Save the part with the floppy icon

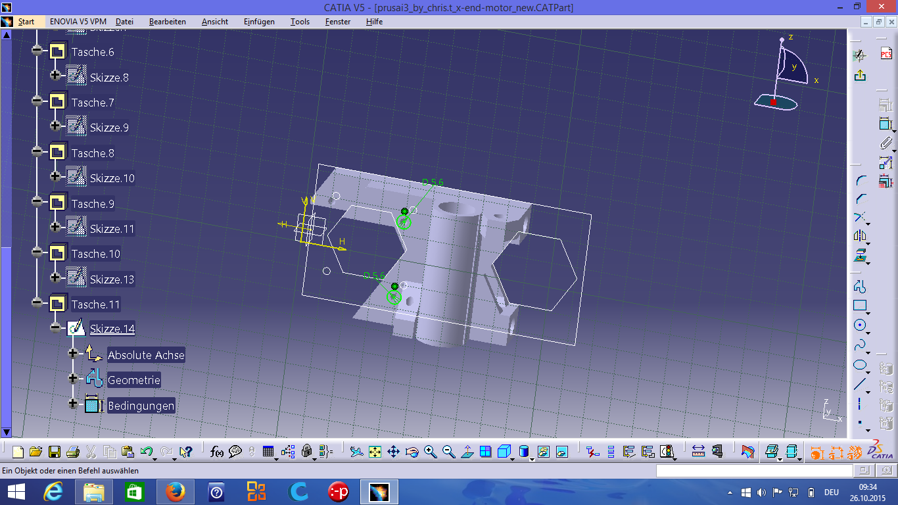pos(55,452)
